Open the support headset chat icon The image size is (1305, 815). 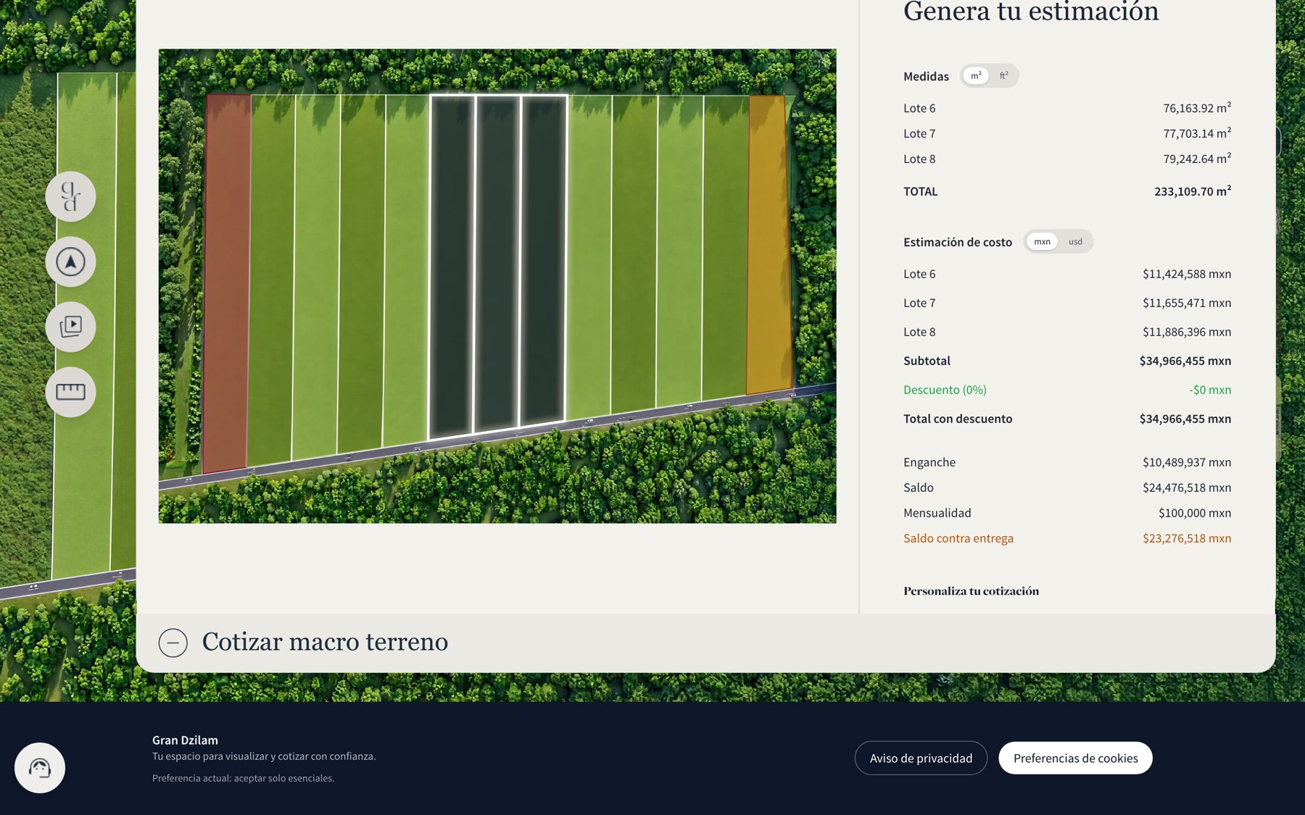pos(40,768)
